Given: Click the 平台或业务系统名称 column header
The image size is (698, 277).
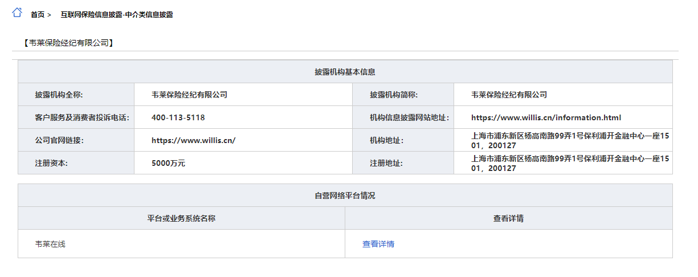Looking at the screenshot, I should pos(181,218).
